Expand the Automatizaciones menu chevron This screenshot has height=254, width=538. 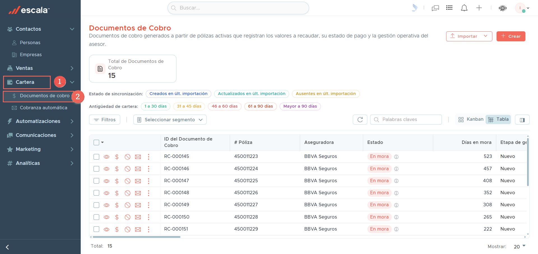(72, 121)
